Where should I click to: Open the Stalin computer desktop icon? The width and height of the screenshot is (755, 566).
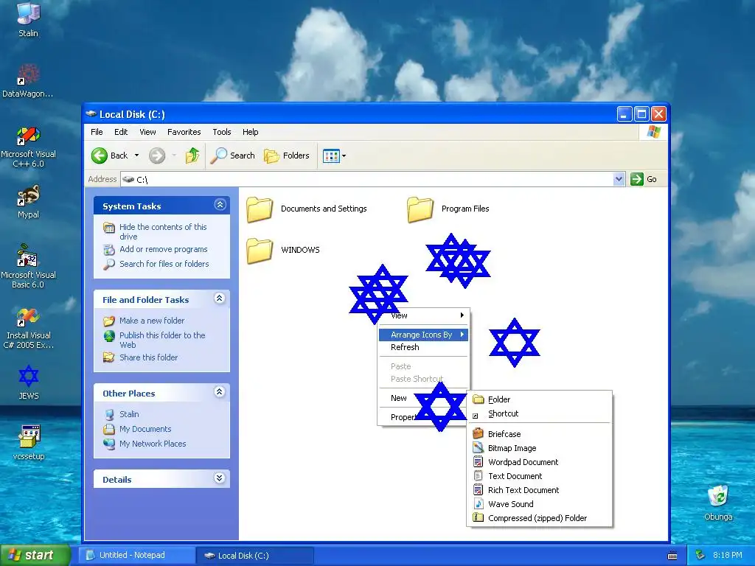[x=28, y=19]
